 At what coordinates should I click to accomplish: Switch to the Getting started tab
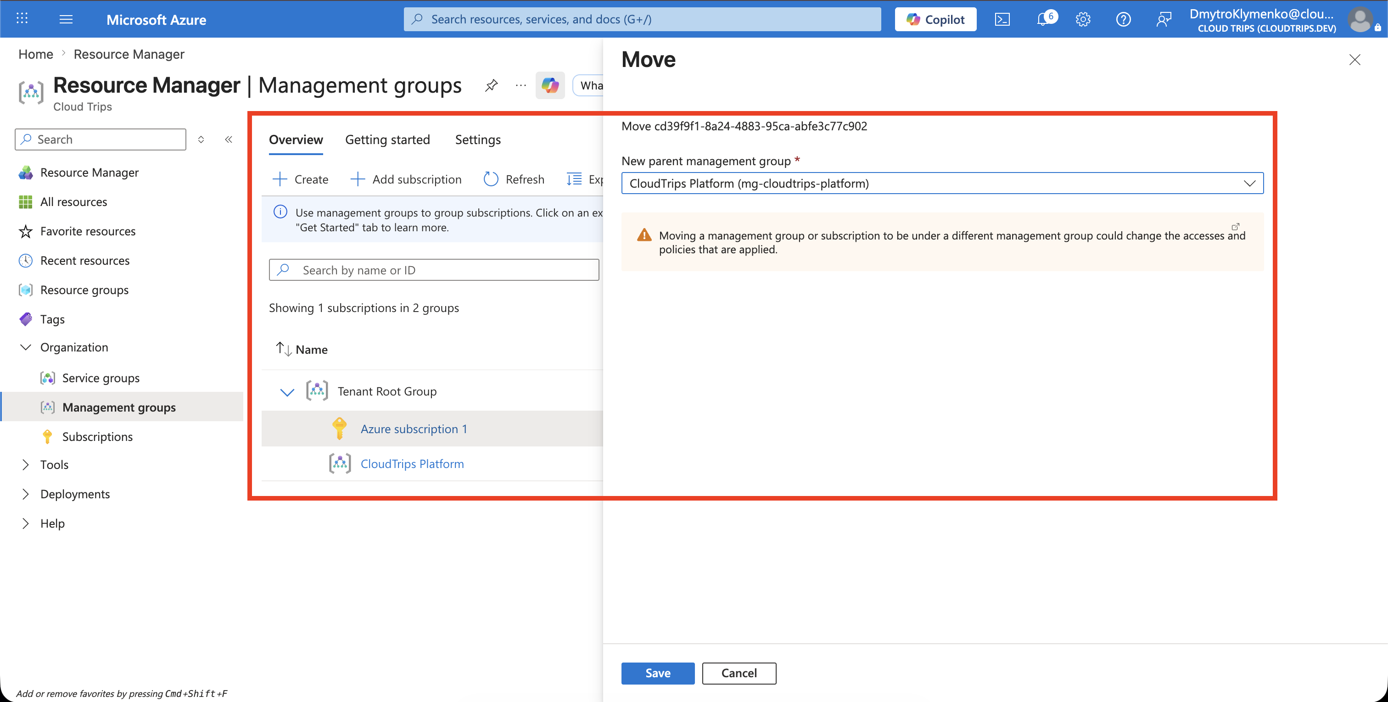point(387,140)
